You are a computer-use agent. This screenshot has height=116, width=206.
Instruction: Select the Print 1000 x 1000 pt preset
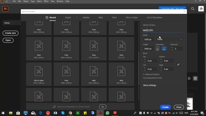(x=66, y=74)
